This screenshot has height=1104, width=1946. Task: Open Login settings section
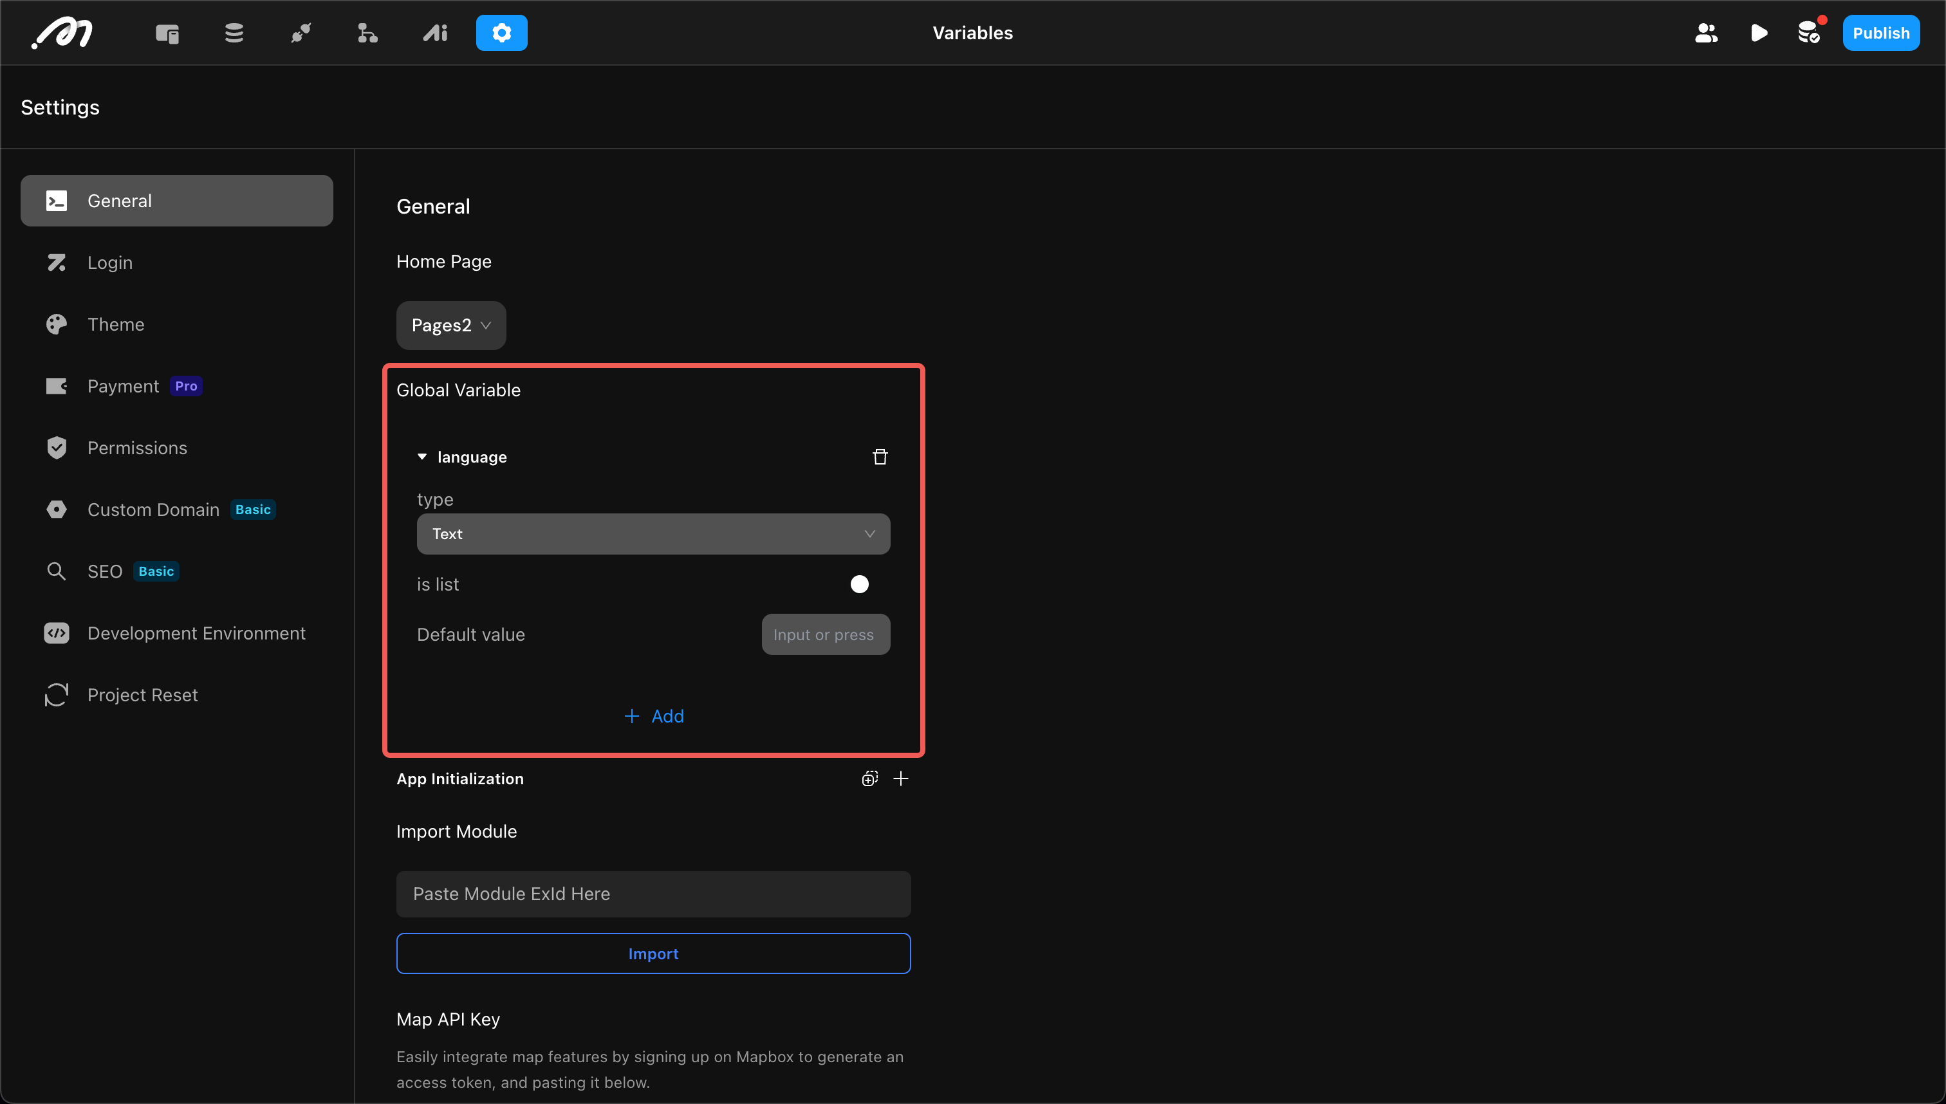pos(177,262)
